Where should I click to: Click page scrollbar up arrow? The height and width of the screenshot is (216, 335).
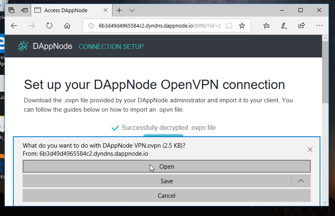coord(325,38)
